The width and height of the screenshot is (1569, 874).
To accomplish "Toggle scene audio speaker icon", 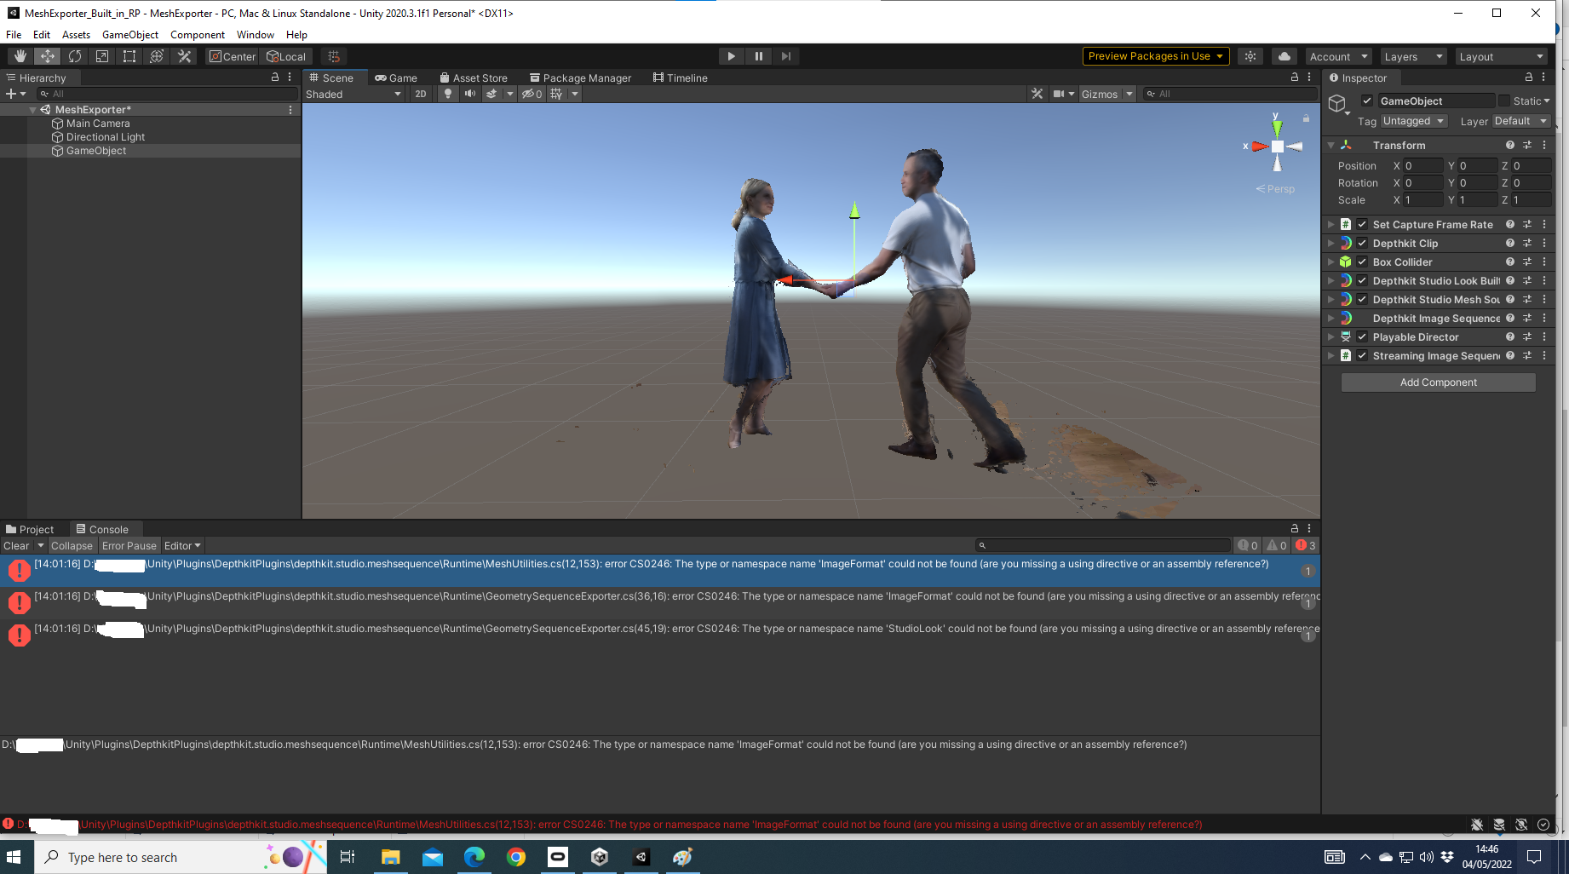I will (x=469, y=94).
